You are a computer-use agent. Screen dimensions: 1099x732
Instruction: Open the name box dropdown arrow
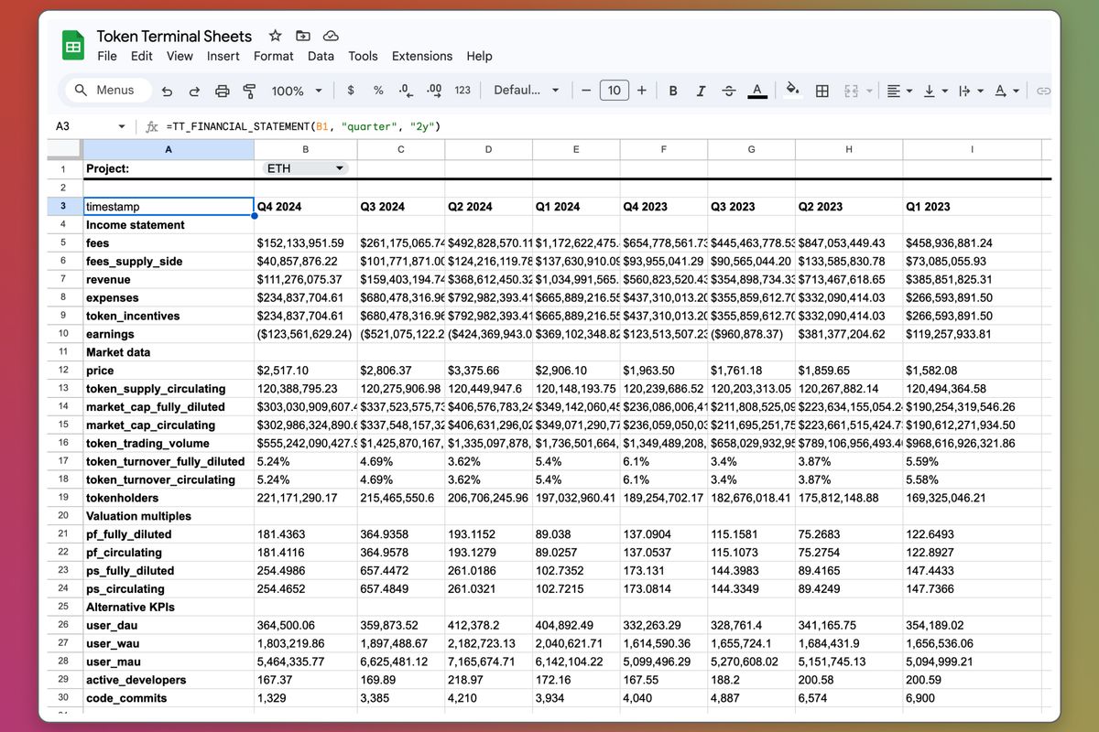(x=122, y=126)
